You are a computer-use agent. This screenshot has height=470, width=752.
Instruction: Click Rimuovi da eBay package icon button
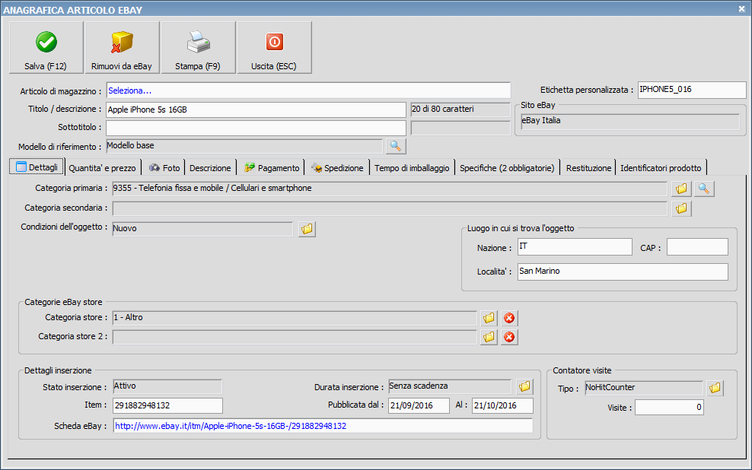[x=122, y=47]
